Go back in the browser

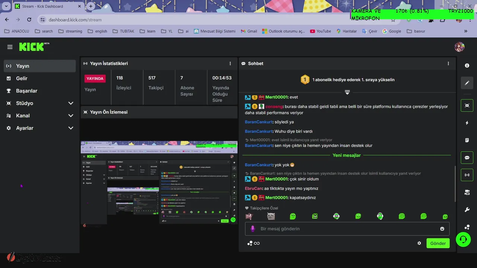coord(7,20)
